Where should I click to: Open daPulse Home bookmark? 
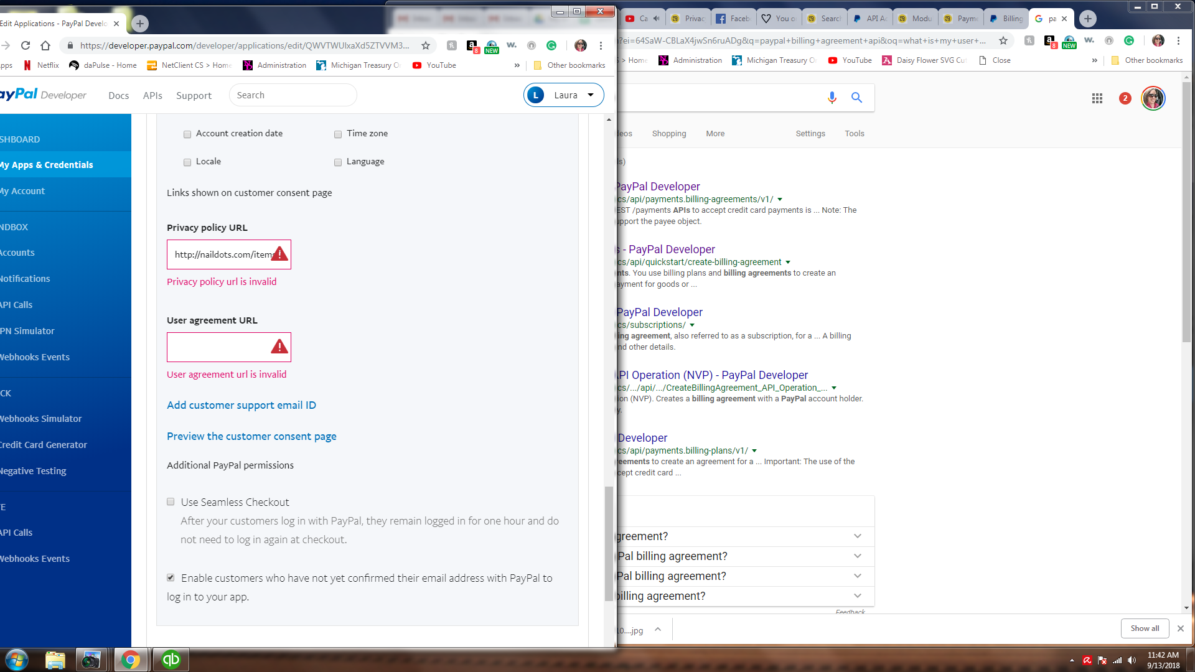tap(103, 65)
